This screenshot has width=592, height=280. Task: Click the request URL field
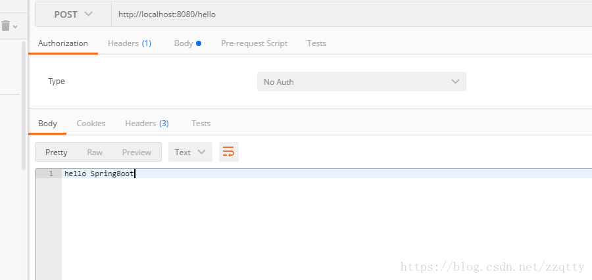click(351, 14)
